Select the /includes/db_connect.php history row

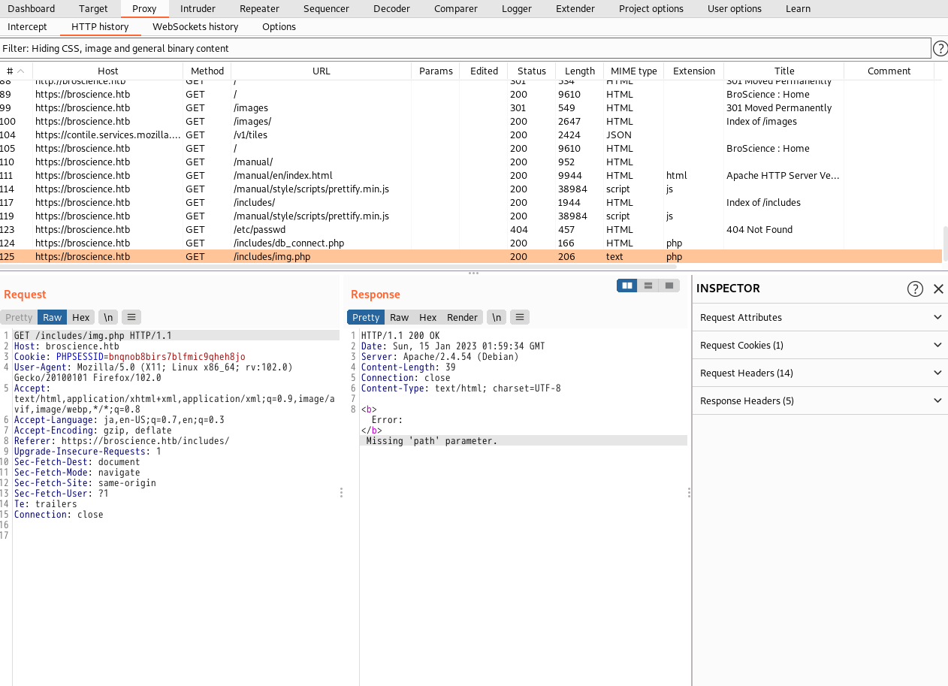click(471, 243)
